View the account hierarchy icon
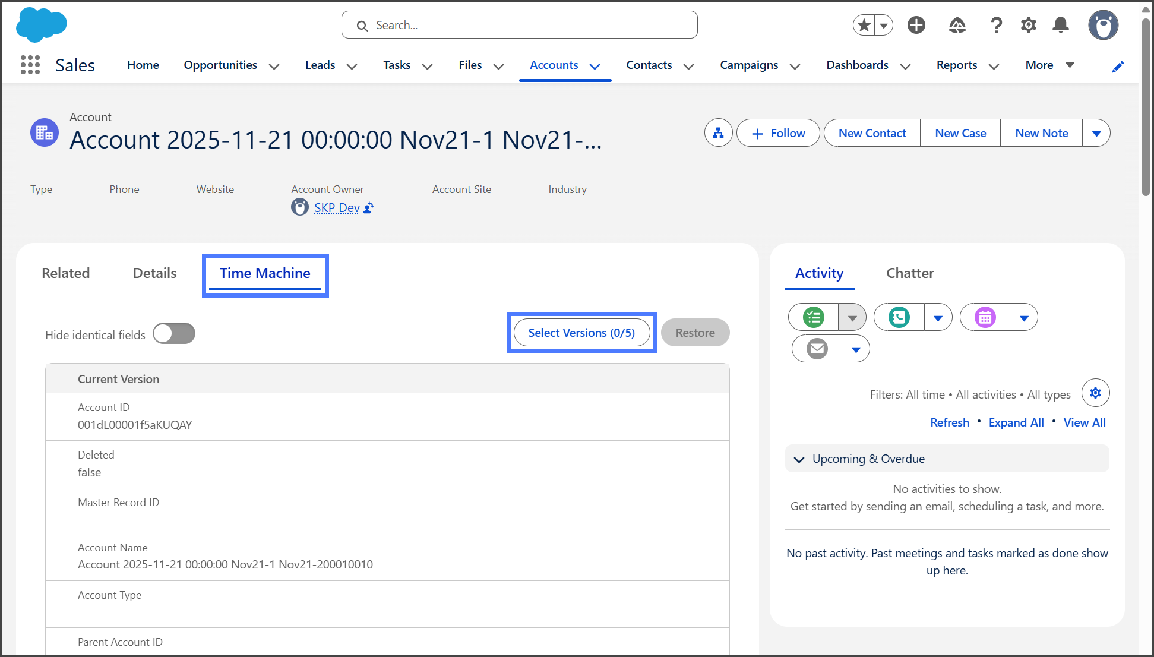Screen dimensions: 1154x657 tap(718, 133)
